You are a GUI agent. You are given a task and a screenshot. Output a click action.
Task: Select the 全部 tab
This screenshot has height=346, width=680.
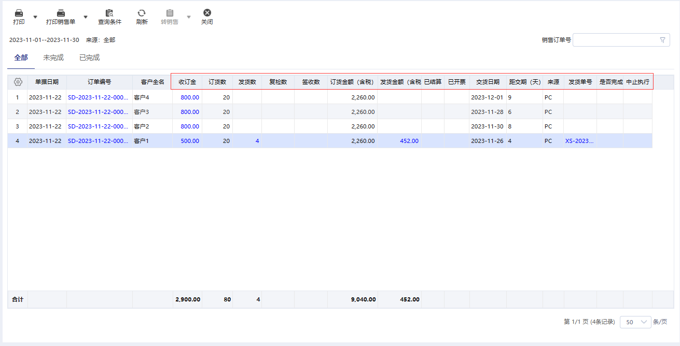click(x=21, y=57)
